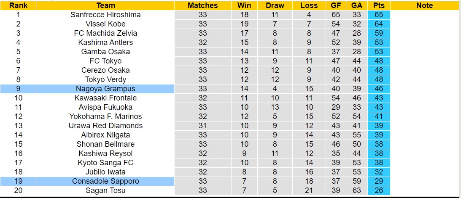Viewport: 461px width, 198px height.
Task: Click the Draw column header
Action: [x=275, y=5]
